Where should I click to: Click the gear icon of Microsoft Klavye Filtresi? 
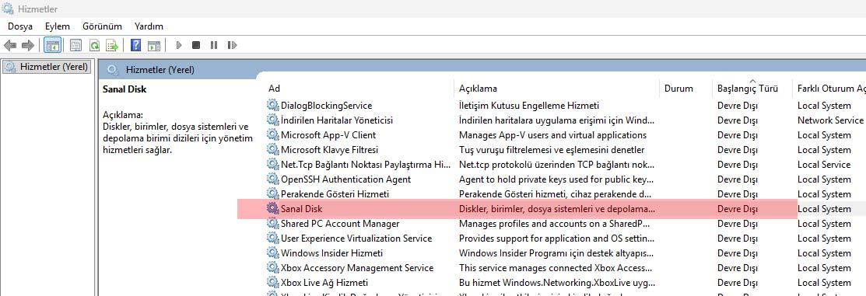273,150
